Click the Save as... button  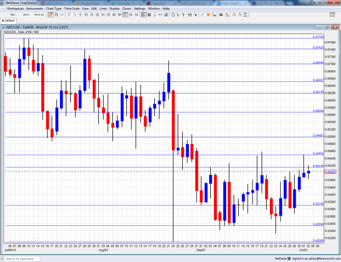pyautogui.click(x=39, y=15)
